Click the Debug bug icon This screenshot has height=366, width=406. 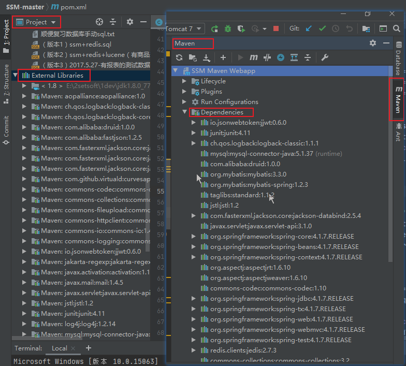[x=227, y=29]
